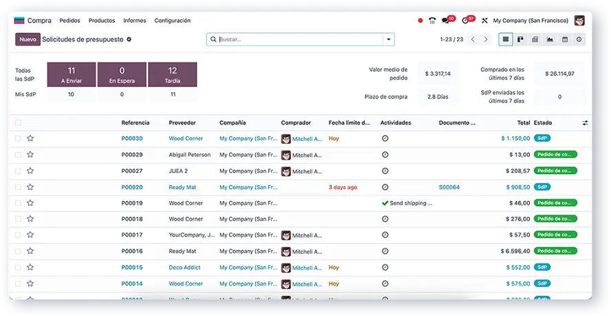Tick the checkbox for row P00020
The image size is (611, 316).
(18, 187)
